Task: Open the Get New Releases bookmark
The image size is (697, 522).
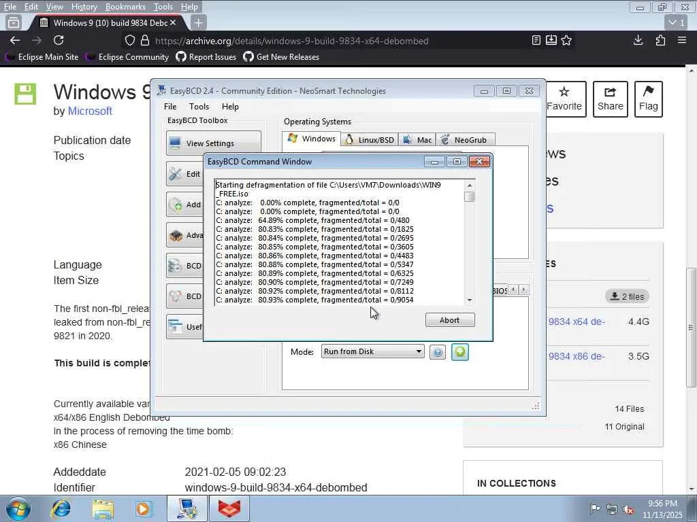Action: [x=281, y=57]
